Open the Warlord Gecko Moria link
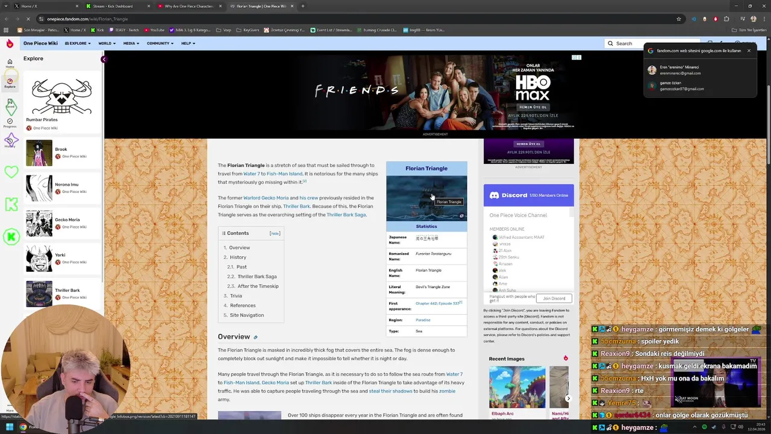This screenshot has width=771, height=434. (266, 198)
